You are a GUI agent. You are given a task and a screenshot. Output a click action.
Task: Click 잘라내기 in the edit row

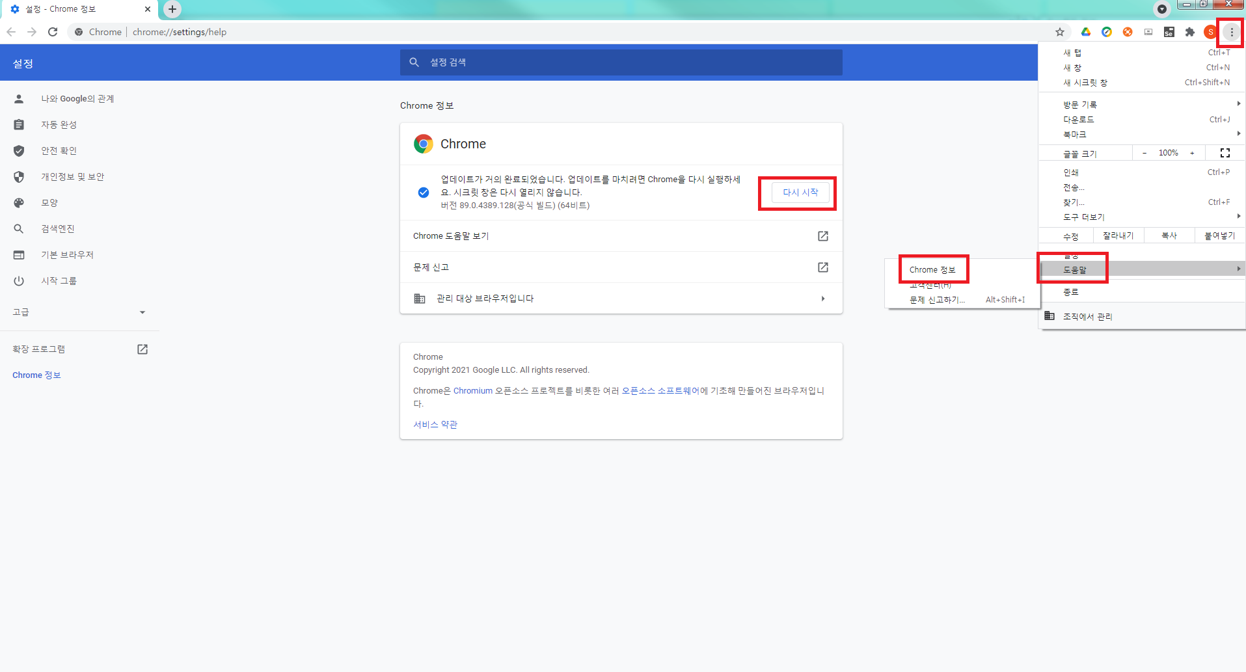pyautogui.click(x=1118, y=235)
